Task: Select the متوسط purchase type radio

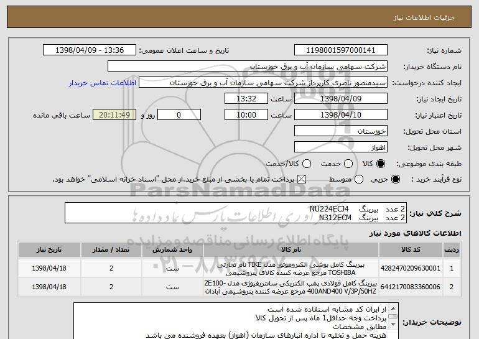Action: pyautogui.click(x=359, y=179)
